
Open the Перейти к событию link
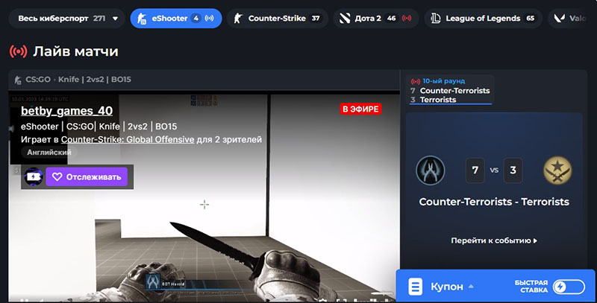tap(493, 240)
